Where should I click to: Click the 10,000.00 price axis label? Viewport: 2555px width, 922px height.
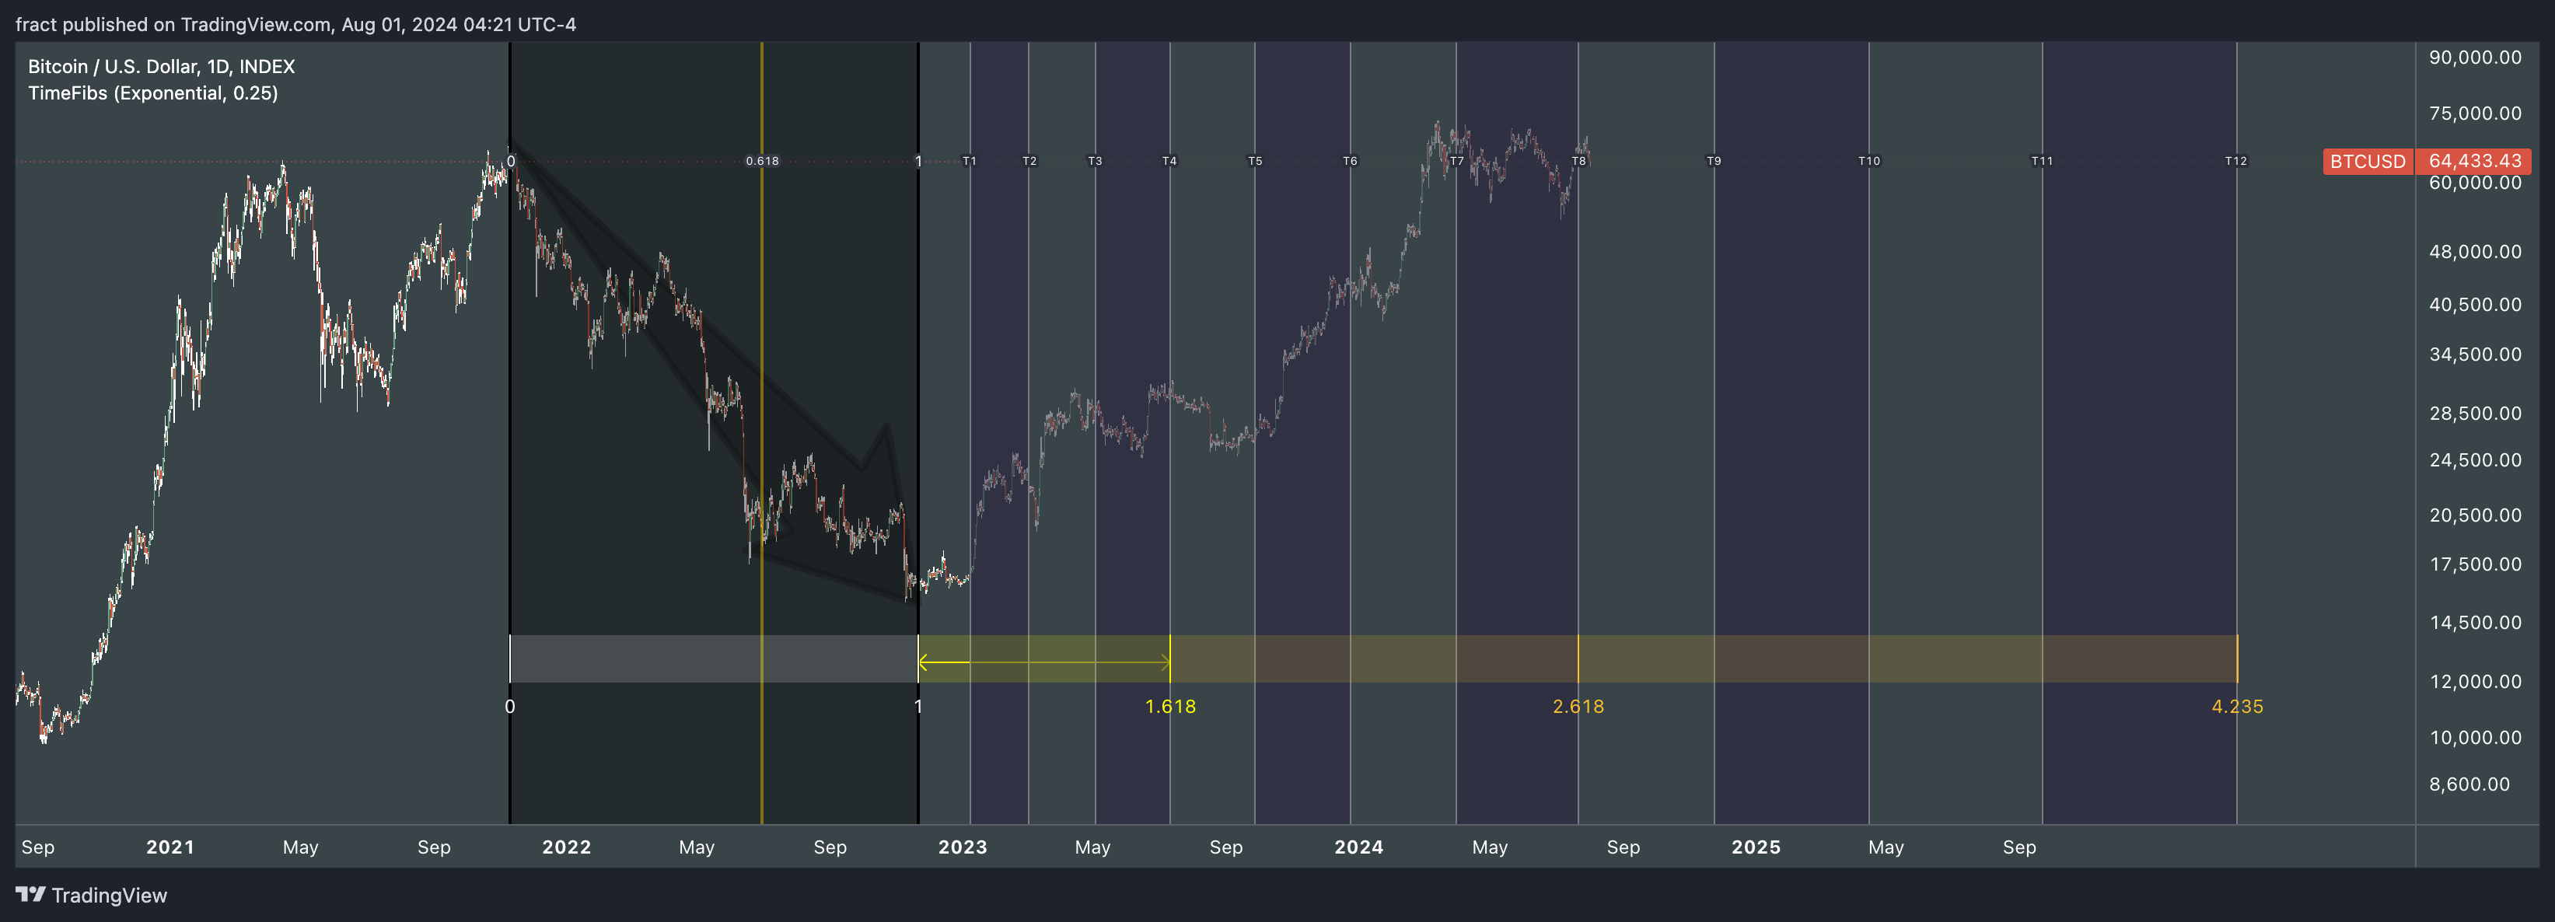pos(2475,738)
